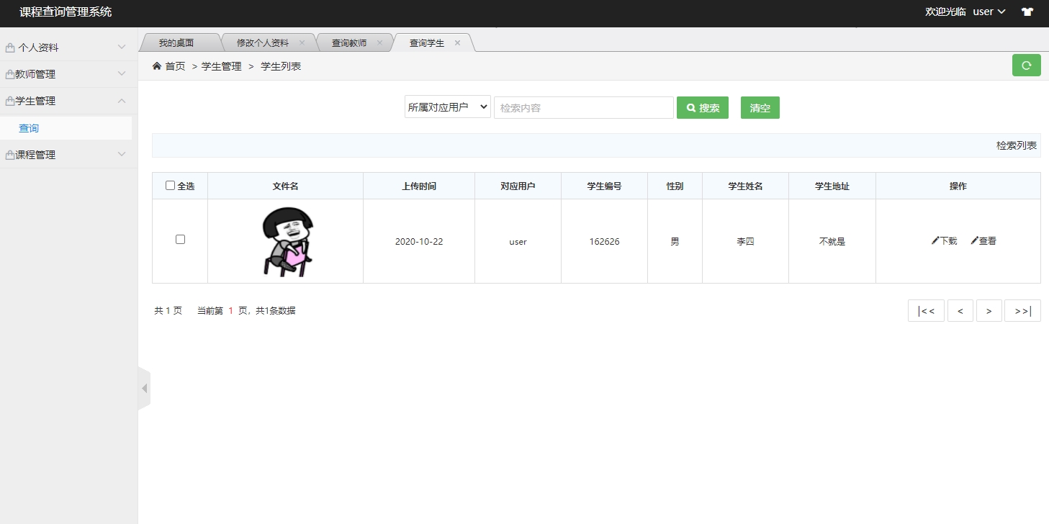Click the pencil icon next to 下载

tap(934, 241)
